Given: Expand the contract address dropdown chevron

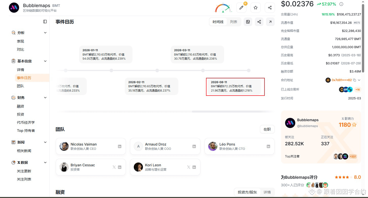Looking at the screenshot, I should (359, 80).
